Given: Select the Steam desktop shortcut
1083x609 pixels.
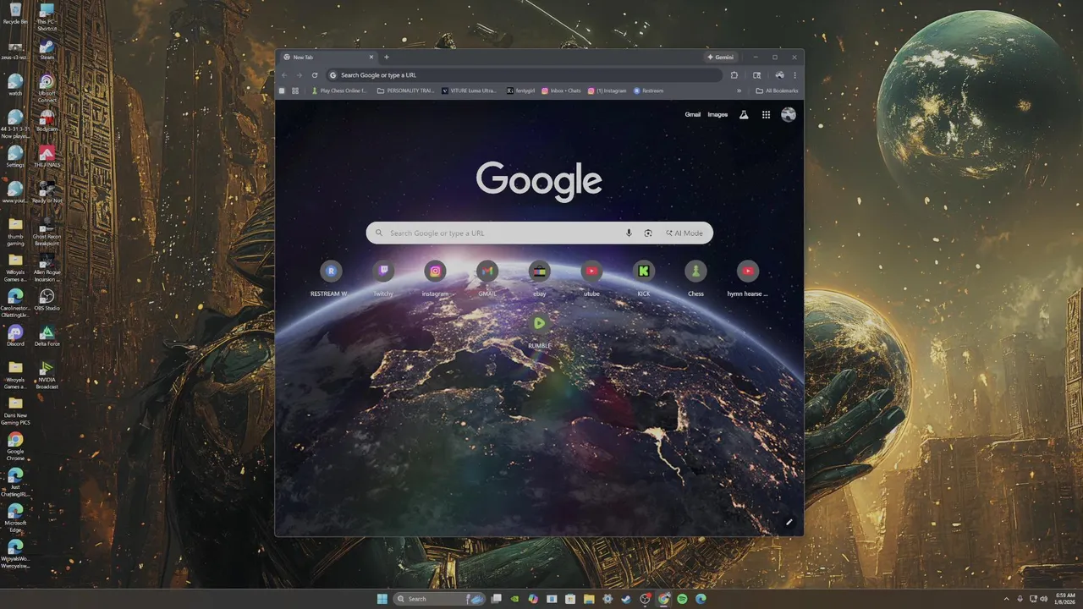Looking at the screenshot, I should [47, 49].
